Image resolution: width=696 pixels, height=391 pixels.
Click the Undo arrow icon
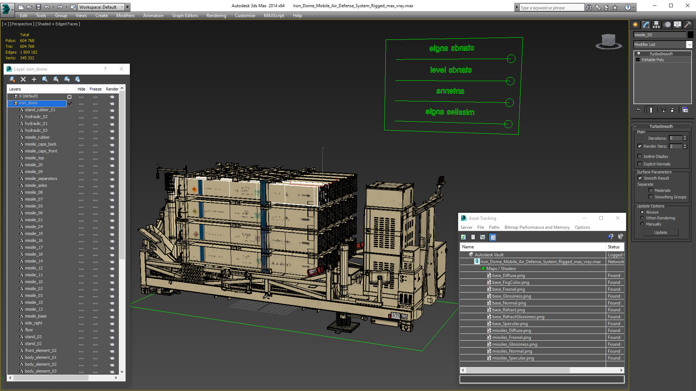[47, 7]
